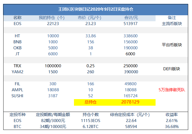Select the 合计/元 column header

131,18
